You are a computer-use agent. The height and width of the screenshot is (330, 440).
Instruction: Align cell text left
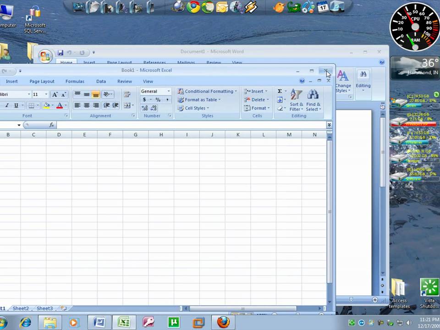[x=77, y=105]
